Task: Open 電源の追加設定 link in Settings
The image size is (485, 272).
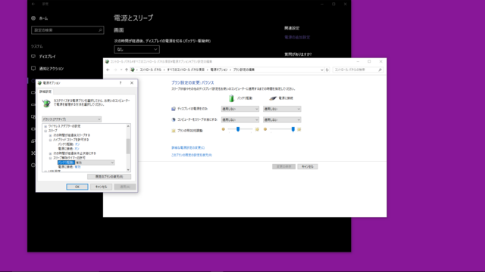Action: (297, 37)
